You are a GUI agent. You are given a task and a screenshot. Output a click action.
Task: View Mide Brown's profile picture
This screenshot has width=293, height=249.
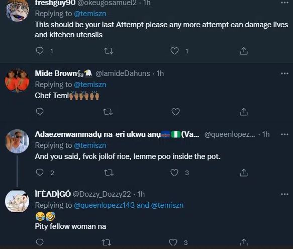click(17, 80)
